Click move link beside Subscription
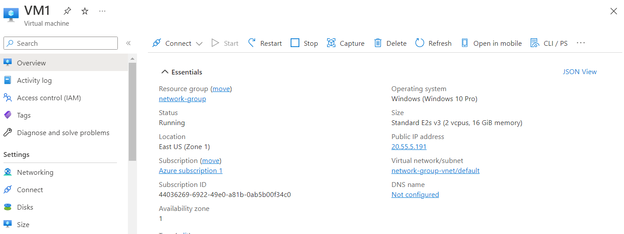 [x=211, y=160]
